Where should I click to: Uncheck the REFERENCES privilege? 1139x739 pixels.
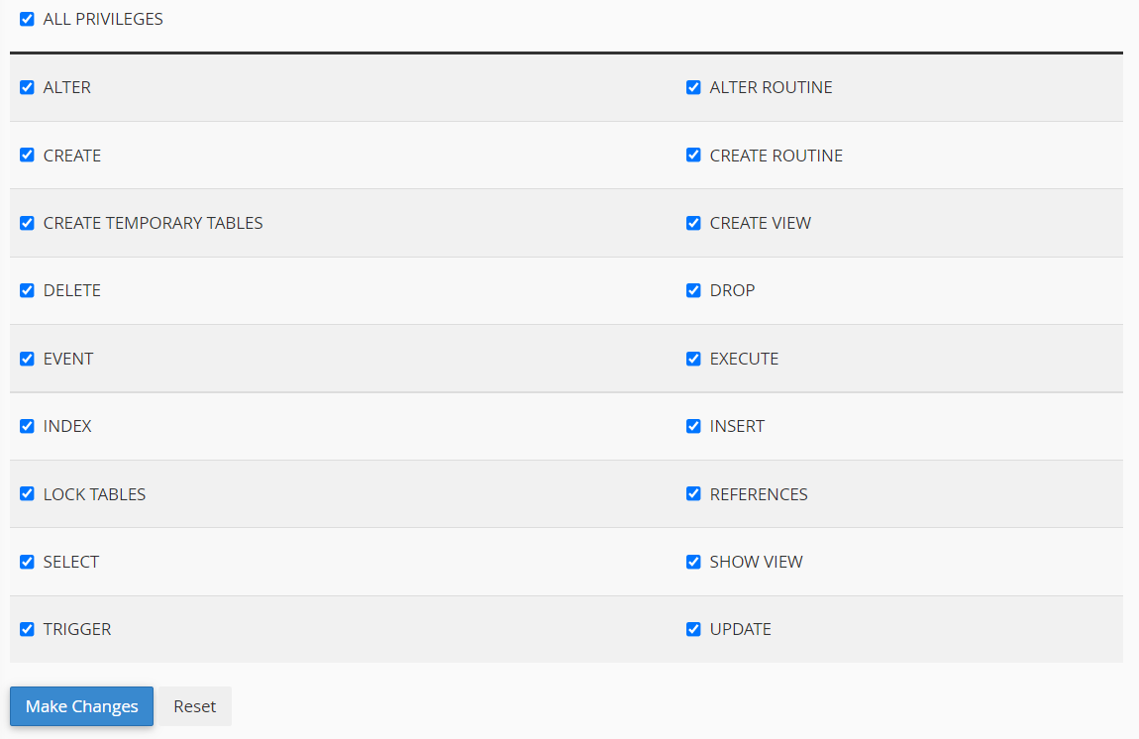692,493
